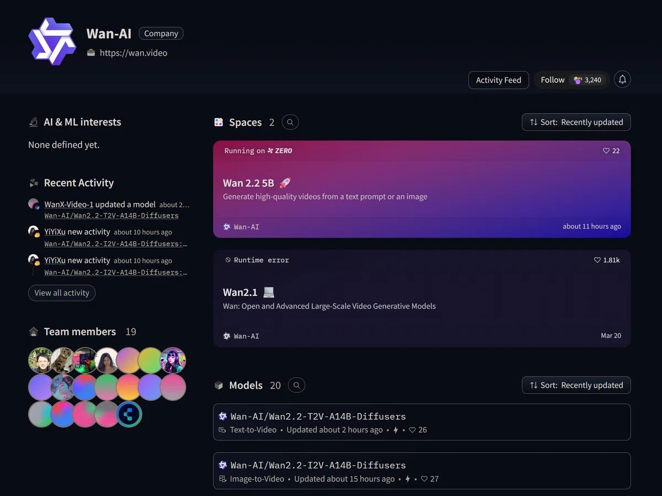Open search within Spaces
This screenshot has height=496, width=662.
[290, 122]
